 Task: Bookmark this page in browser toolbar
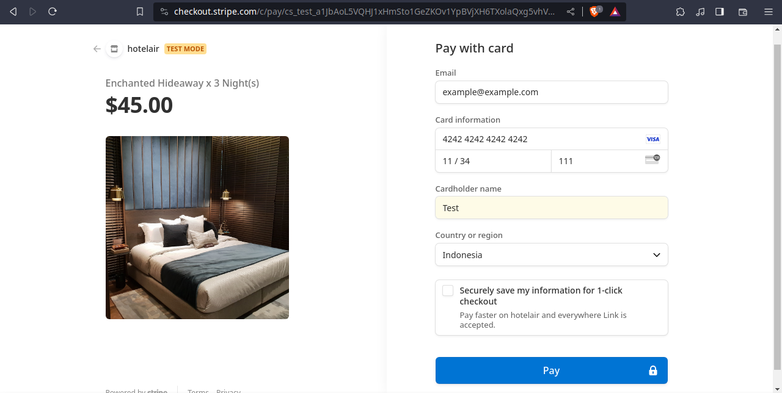[x=140, y=12]
